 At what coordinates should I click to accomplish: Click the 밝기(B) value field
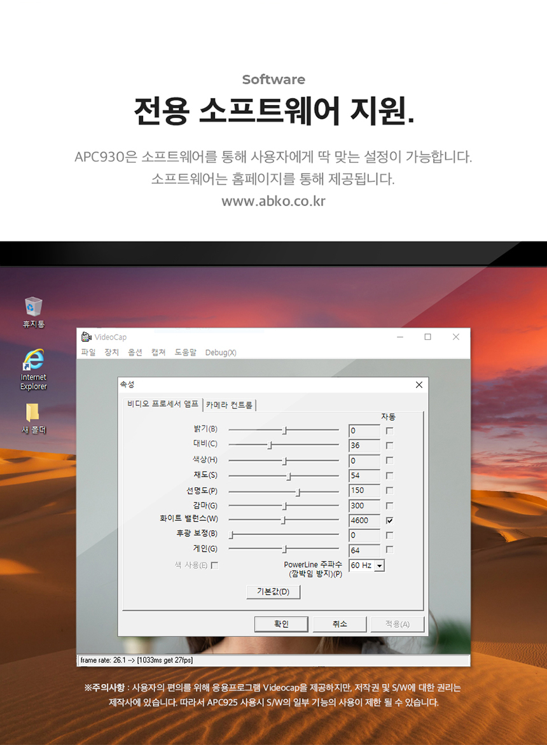coord(364,431)
